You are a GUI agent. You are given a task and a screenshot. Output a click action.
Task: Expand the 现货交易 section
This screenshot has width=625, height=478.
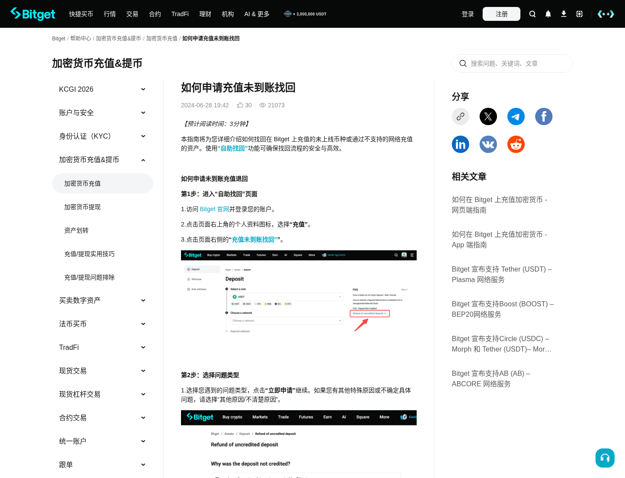point(102,371)
